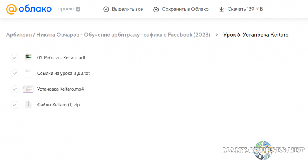Click the Урок 6. Установка Keitaro breadcrumb
The height and width of the screenshot is (163, 308).
tap(256, 35)
